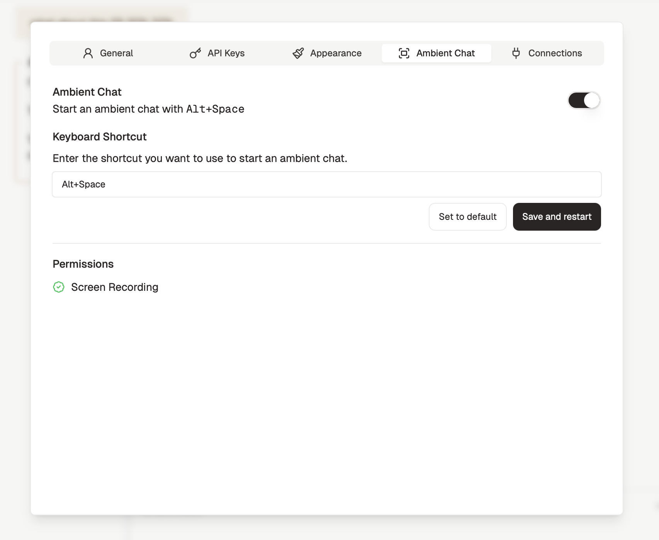Click the Permissions section heading

[x=83, y=264]
